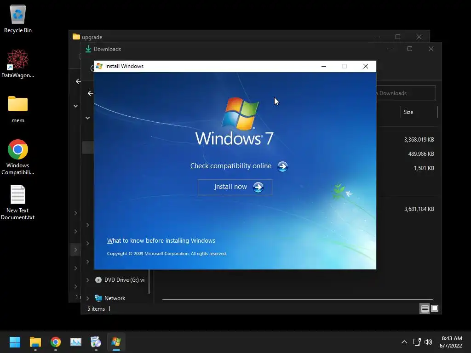This screenshot has height=353, width=471.
Task: Show hidden system tray icons
Action: tap(404, 342)
